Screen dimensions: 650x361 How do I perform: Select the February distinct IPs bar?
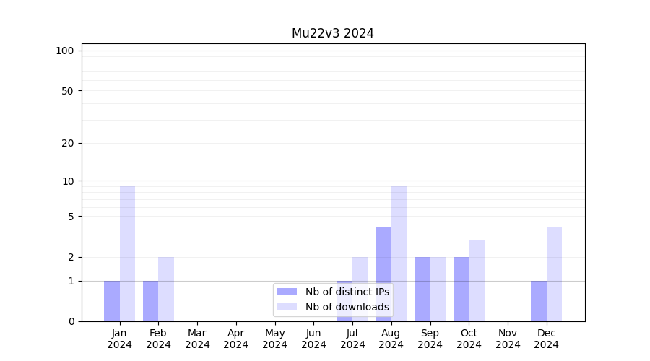click(x=151, y=301)
